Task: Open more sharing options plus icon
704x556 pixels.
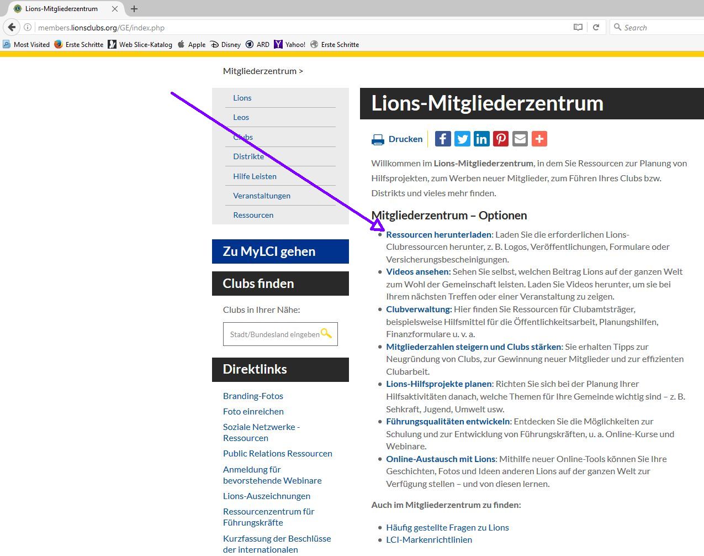Action: pos(539,139)
